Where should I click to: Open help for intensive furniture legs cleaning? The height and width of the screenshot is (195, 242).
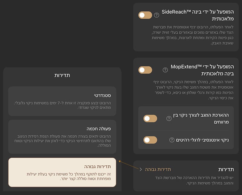[x=172, y=140]
